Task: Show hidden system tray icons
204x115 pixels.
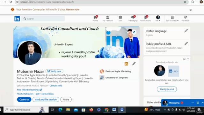Action: pyautogui.click(x=165, y=110)
